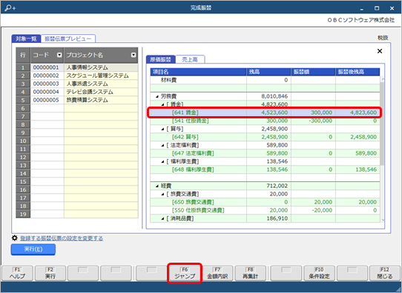
Task: Select the 原価振替 tab
Action: tap(160, 60)
